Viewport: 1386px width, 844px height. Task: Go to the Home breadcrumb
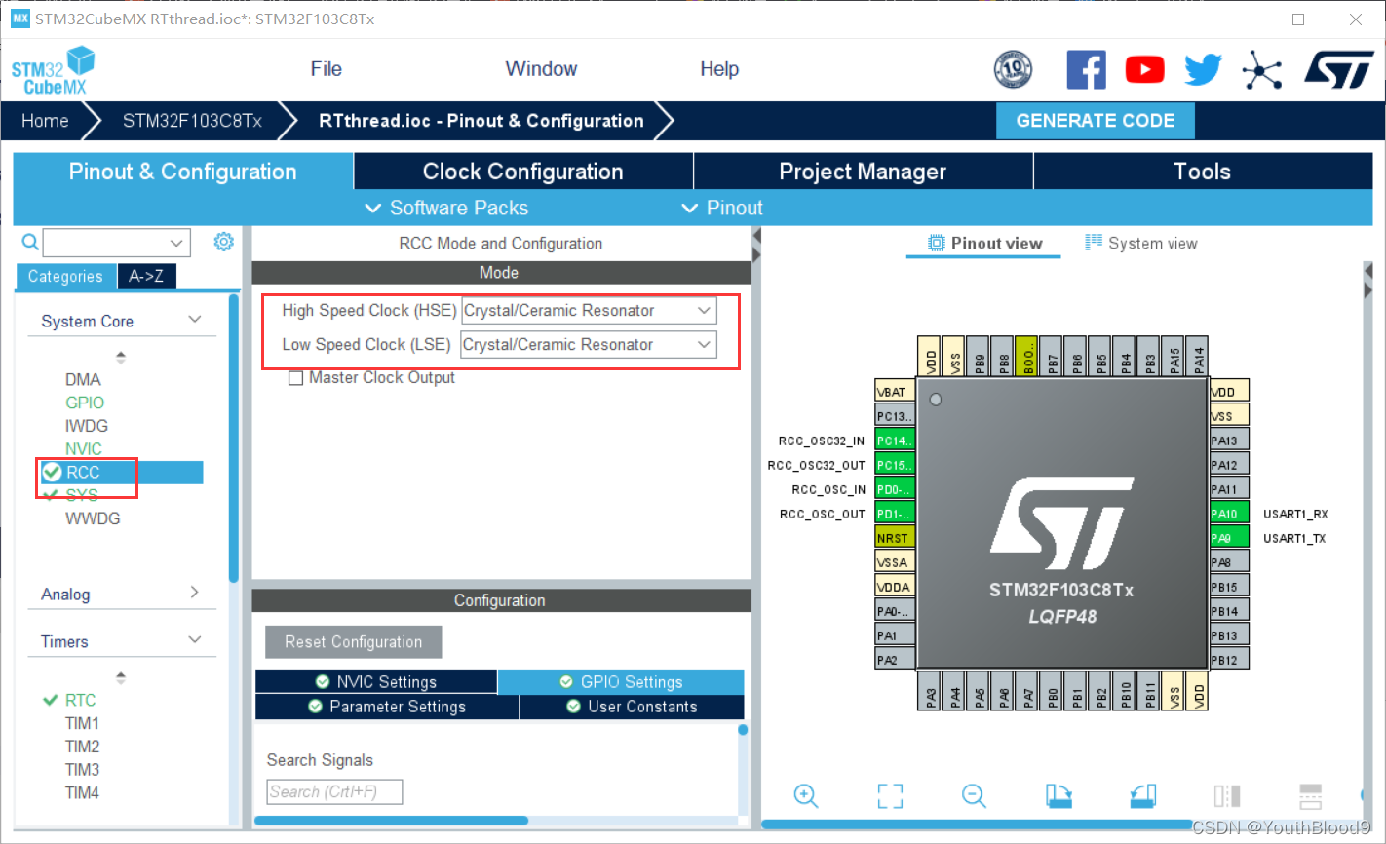pyautogui.click(x=45, y=121)
